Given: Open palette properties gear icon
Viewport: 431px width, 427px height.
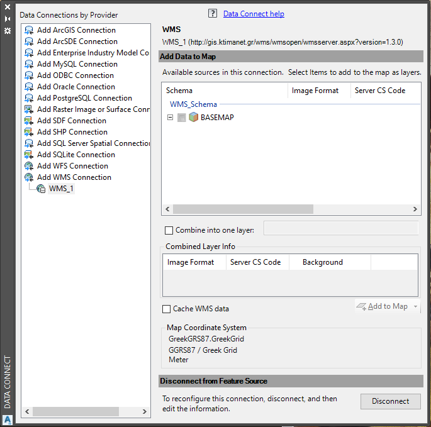Looking at the screenshot, I should (x=8, y=30).
